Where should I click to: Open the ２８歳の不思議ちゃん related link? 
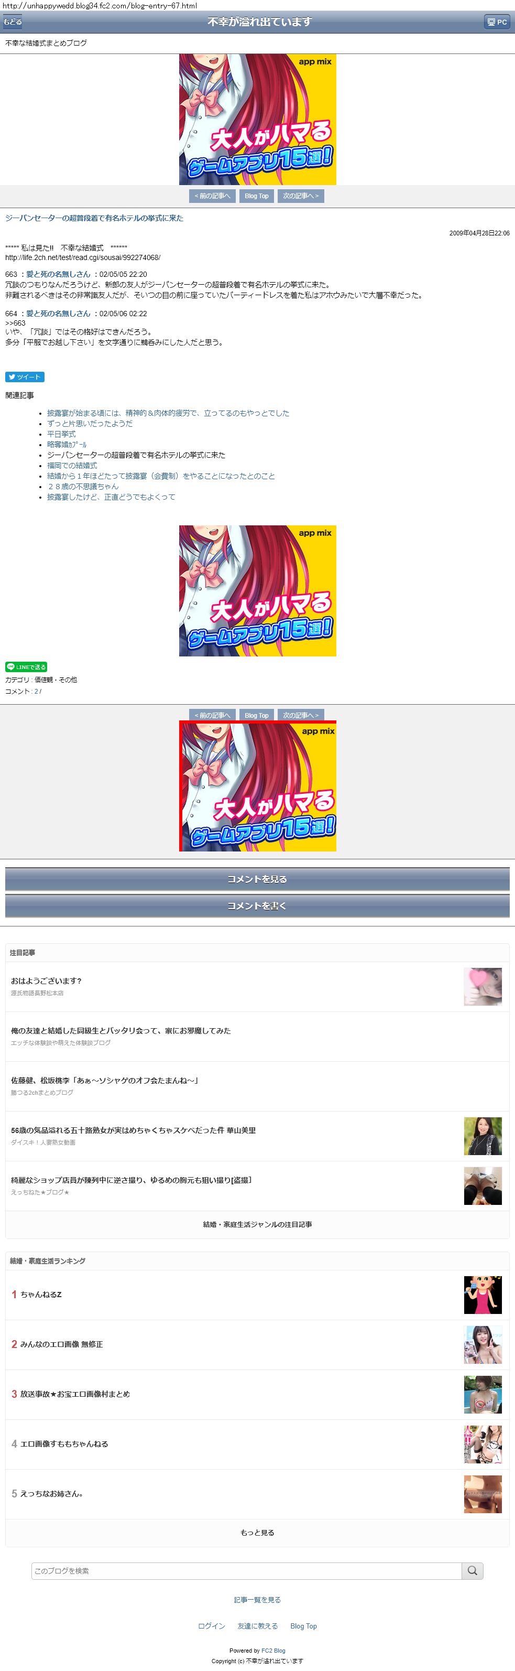pyautogui.click(x=83, y=487)
